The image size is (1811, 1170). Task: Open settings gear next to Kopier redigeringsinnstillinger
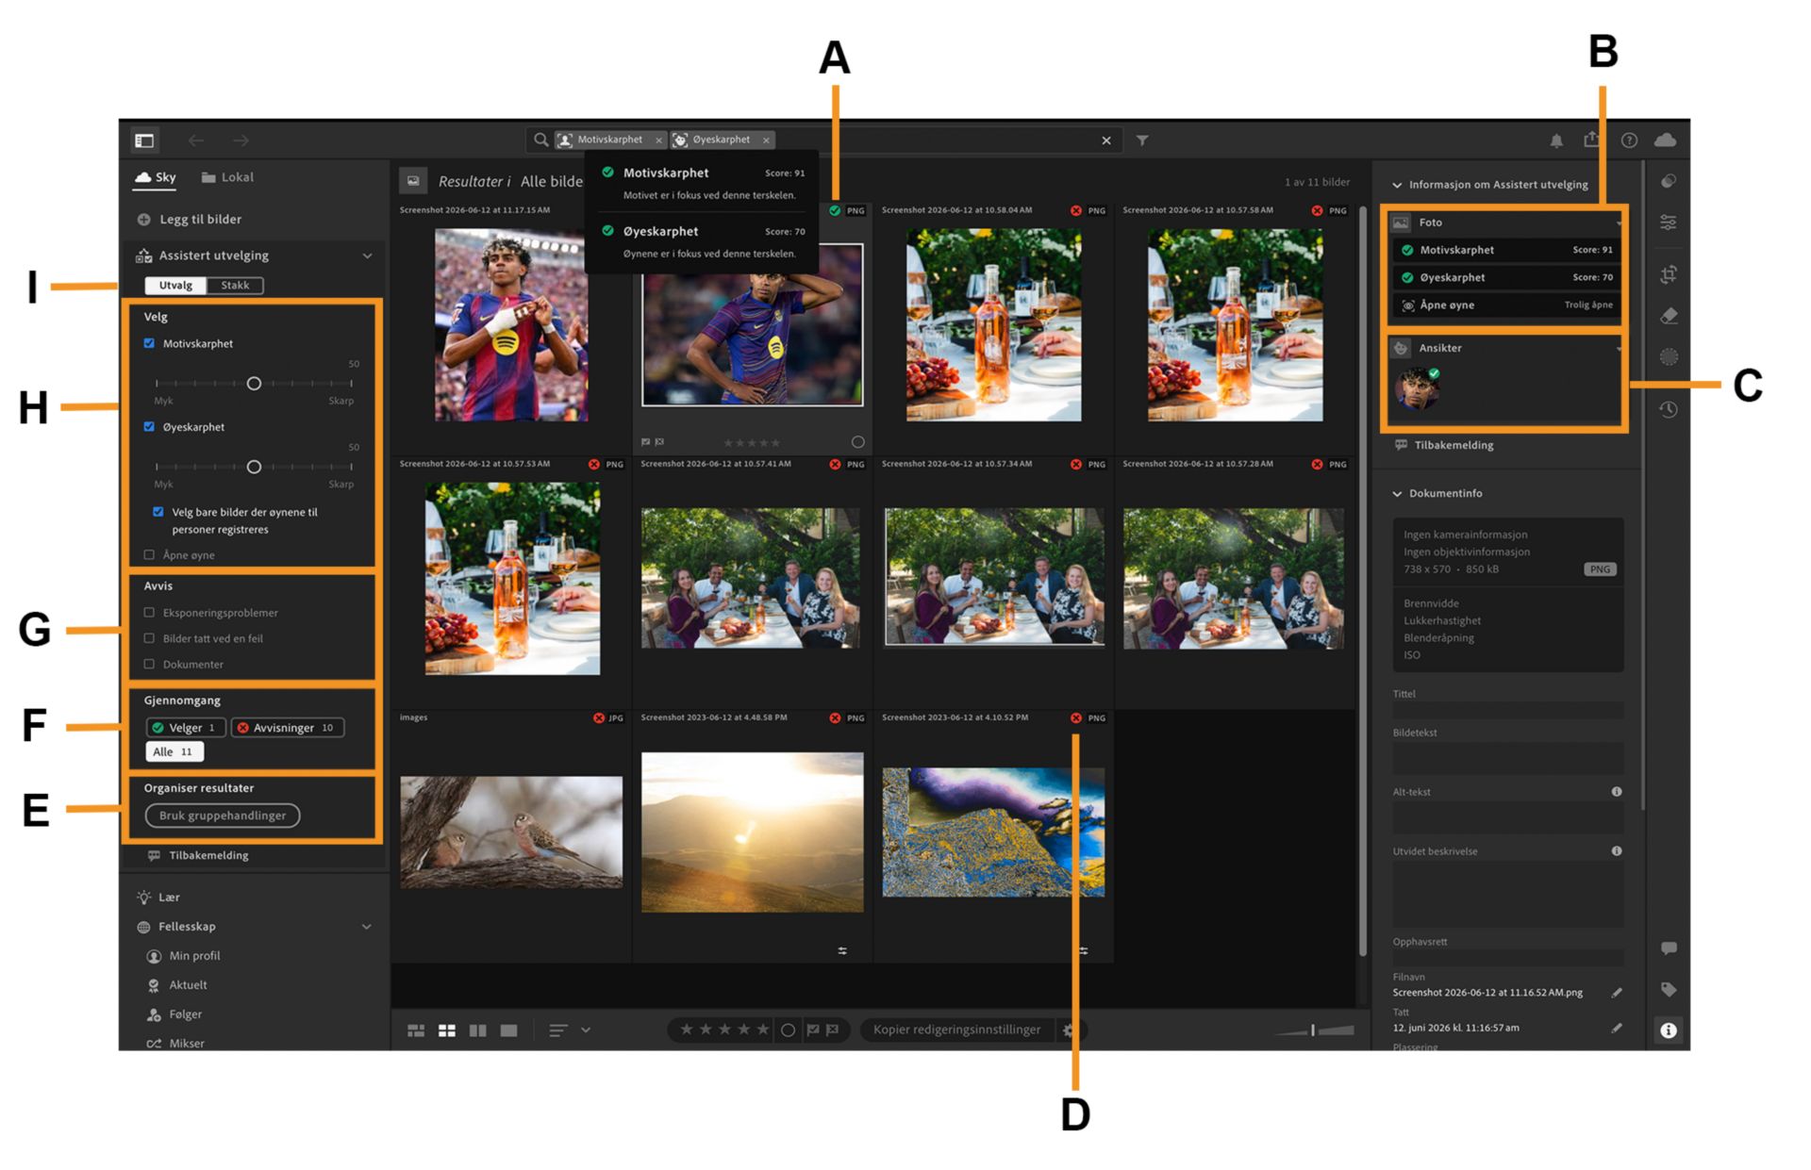(x=1069, y=1030)
